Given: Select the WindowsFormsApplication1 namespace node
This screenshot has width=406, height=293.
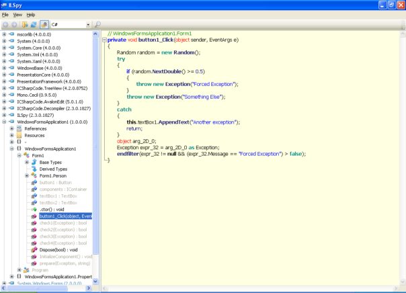Looking at the screenshot, I should pyautogui.click(x=50, y=149).
